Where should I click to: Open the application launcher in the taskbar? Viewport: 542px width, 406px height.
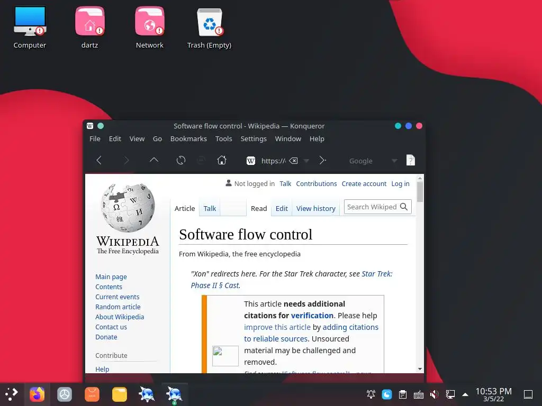(x=11, y=394)
